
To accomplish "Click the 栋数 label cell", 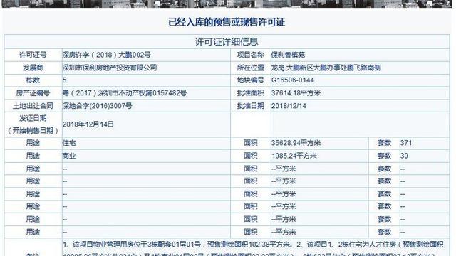I will pos(33,80).
